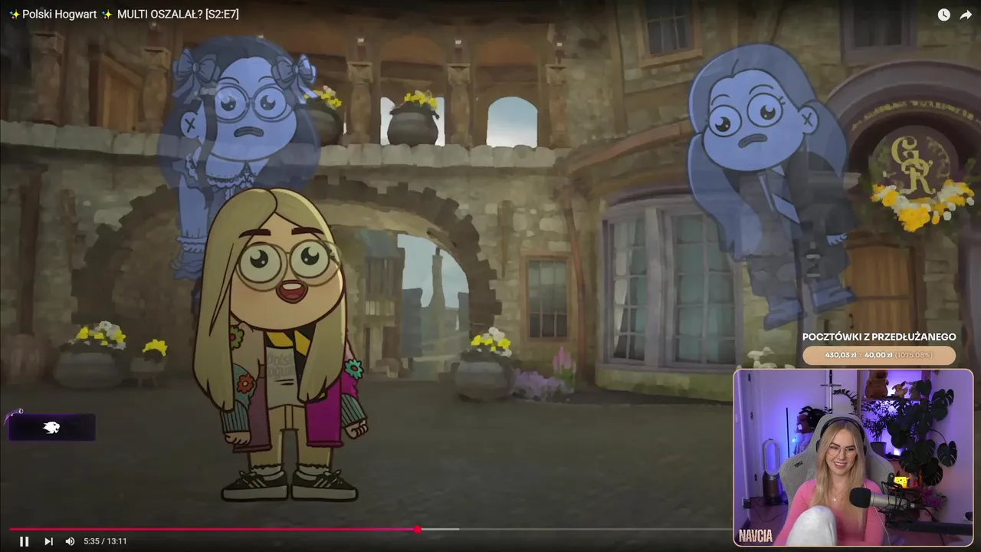Click the purple channel logo watermark

[51, 427]
